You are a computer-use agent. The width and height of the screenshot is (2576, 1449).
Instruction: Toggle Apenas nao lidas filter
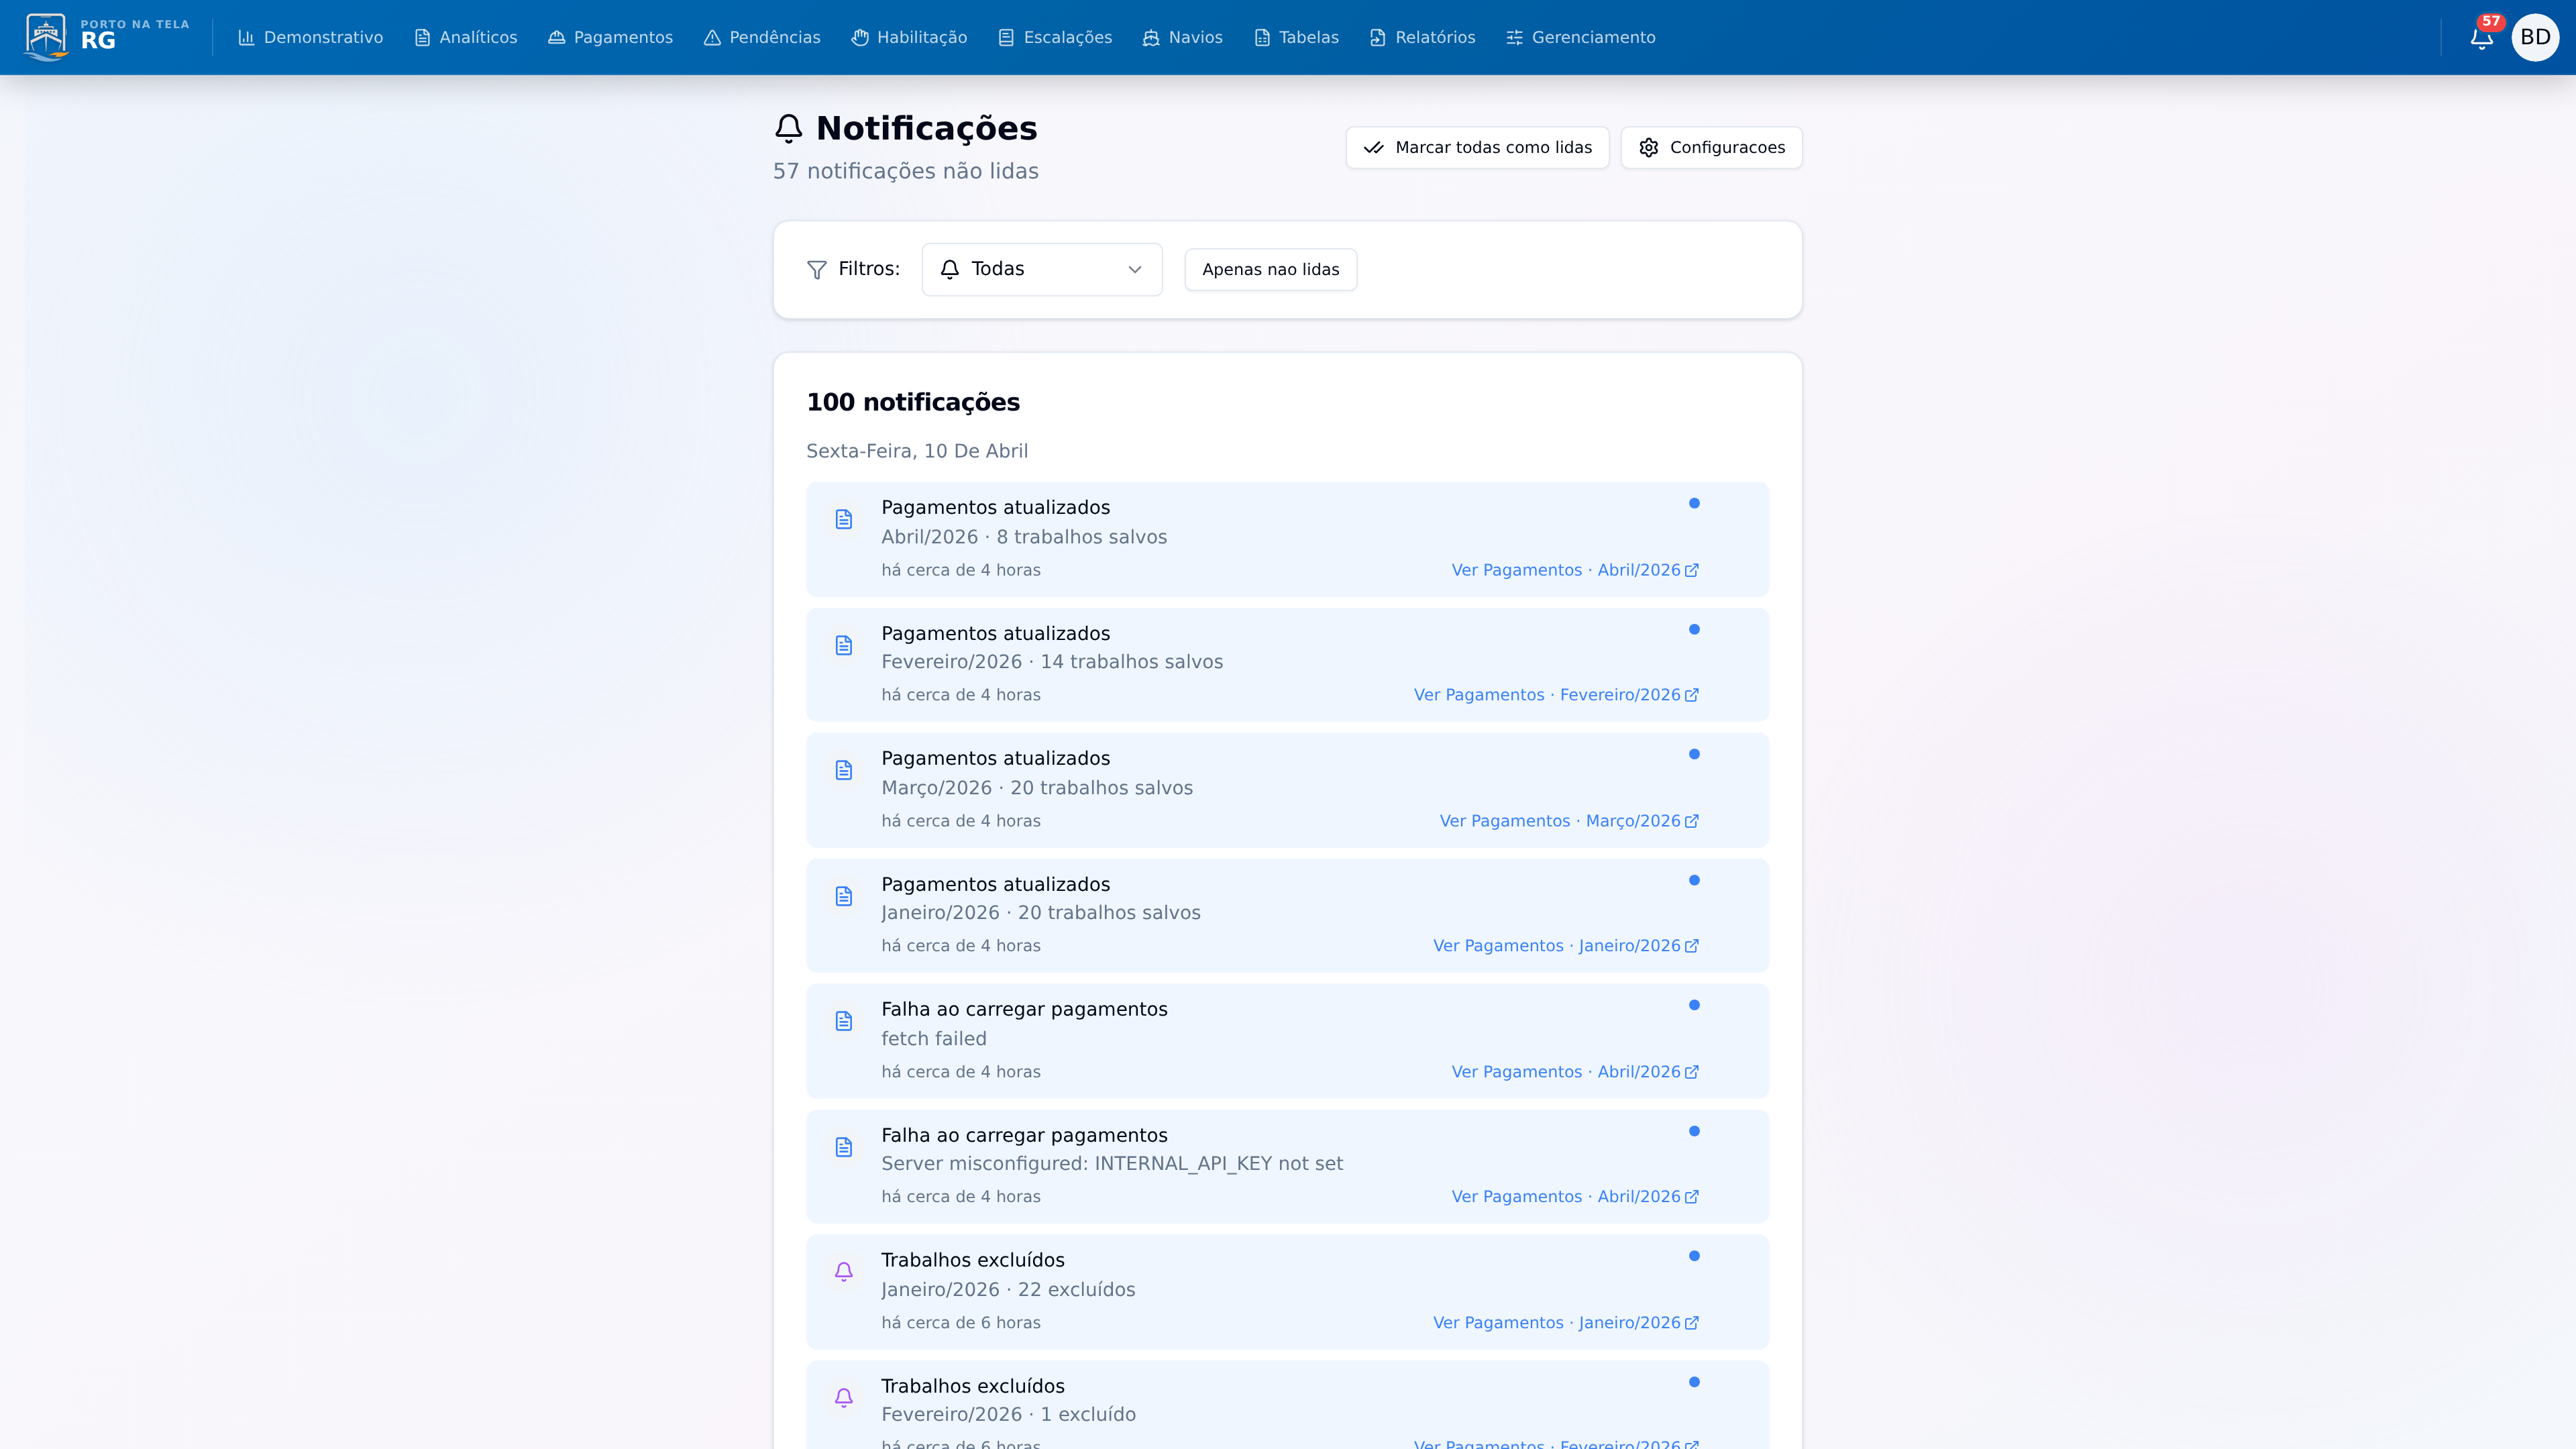pos(1270,270)
